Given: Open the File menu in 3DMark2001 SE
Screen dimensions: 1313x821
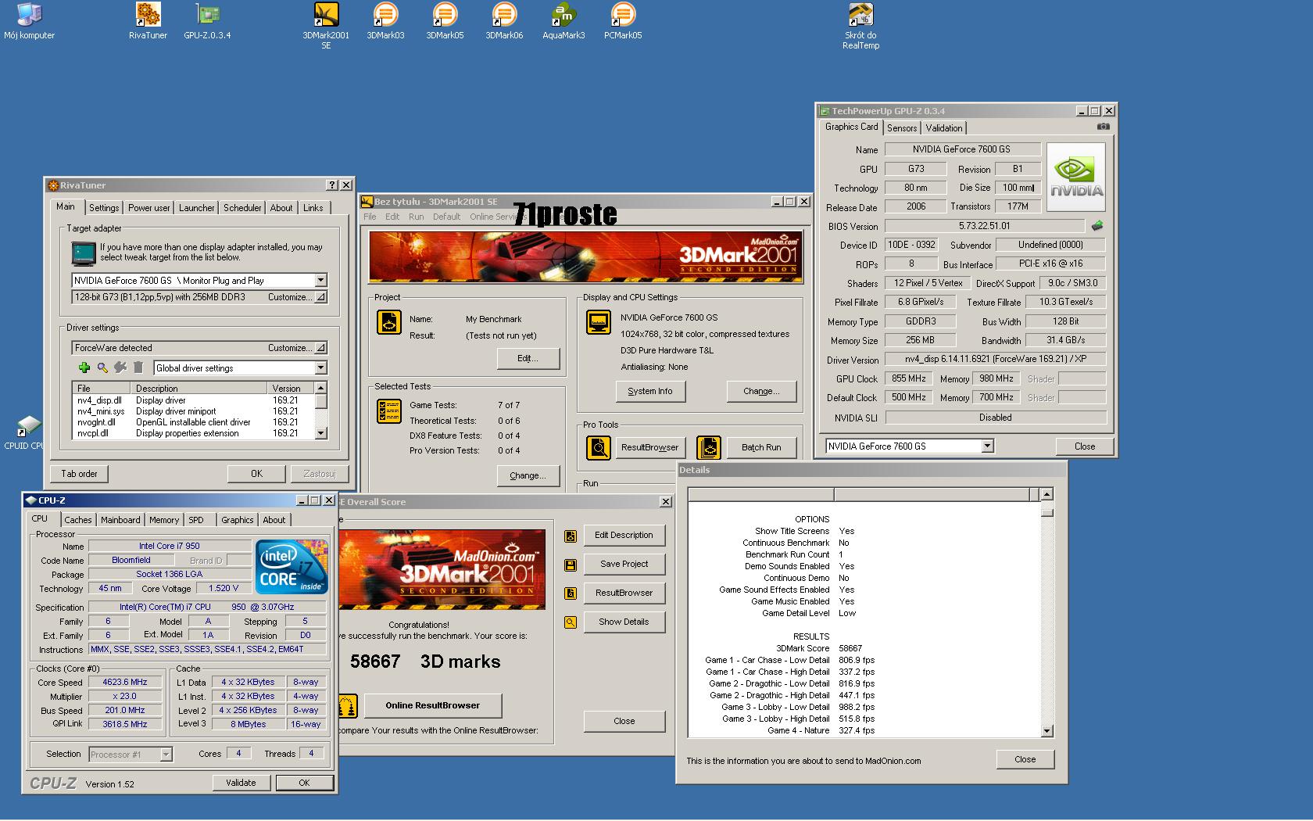Looking at the screenshot, I should tap(370, 217).
